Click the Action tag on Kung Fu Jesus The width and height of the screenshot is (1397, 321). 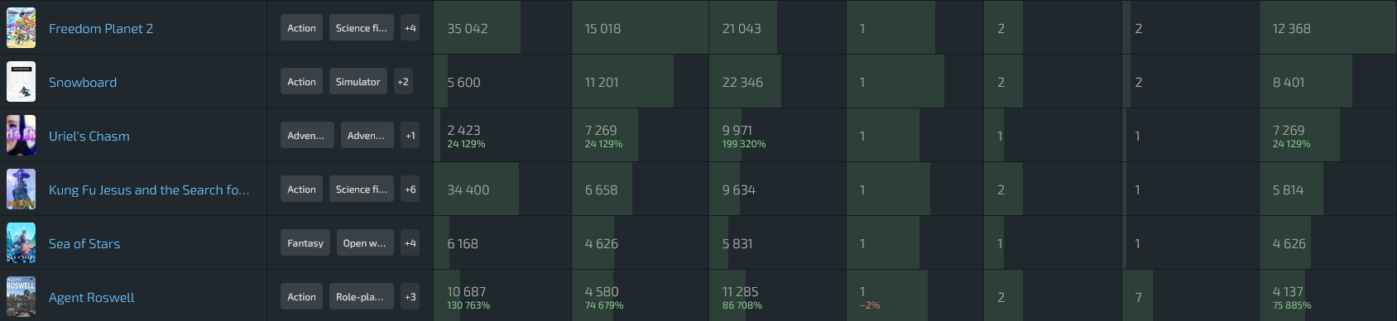pos(302,189)
